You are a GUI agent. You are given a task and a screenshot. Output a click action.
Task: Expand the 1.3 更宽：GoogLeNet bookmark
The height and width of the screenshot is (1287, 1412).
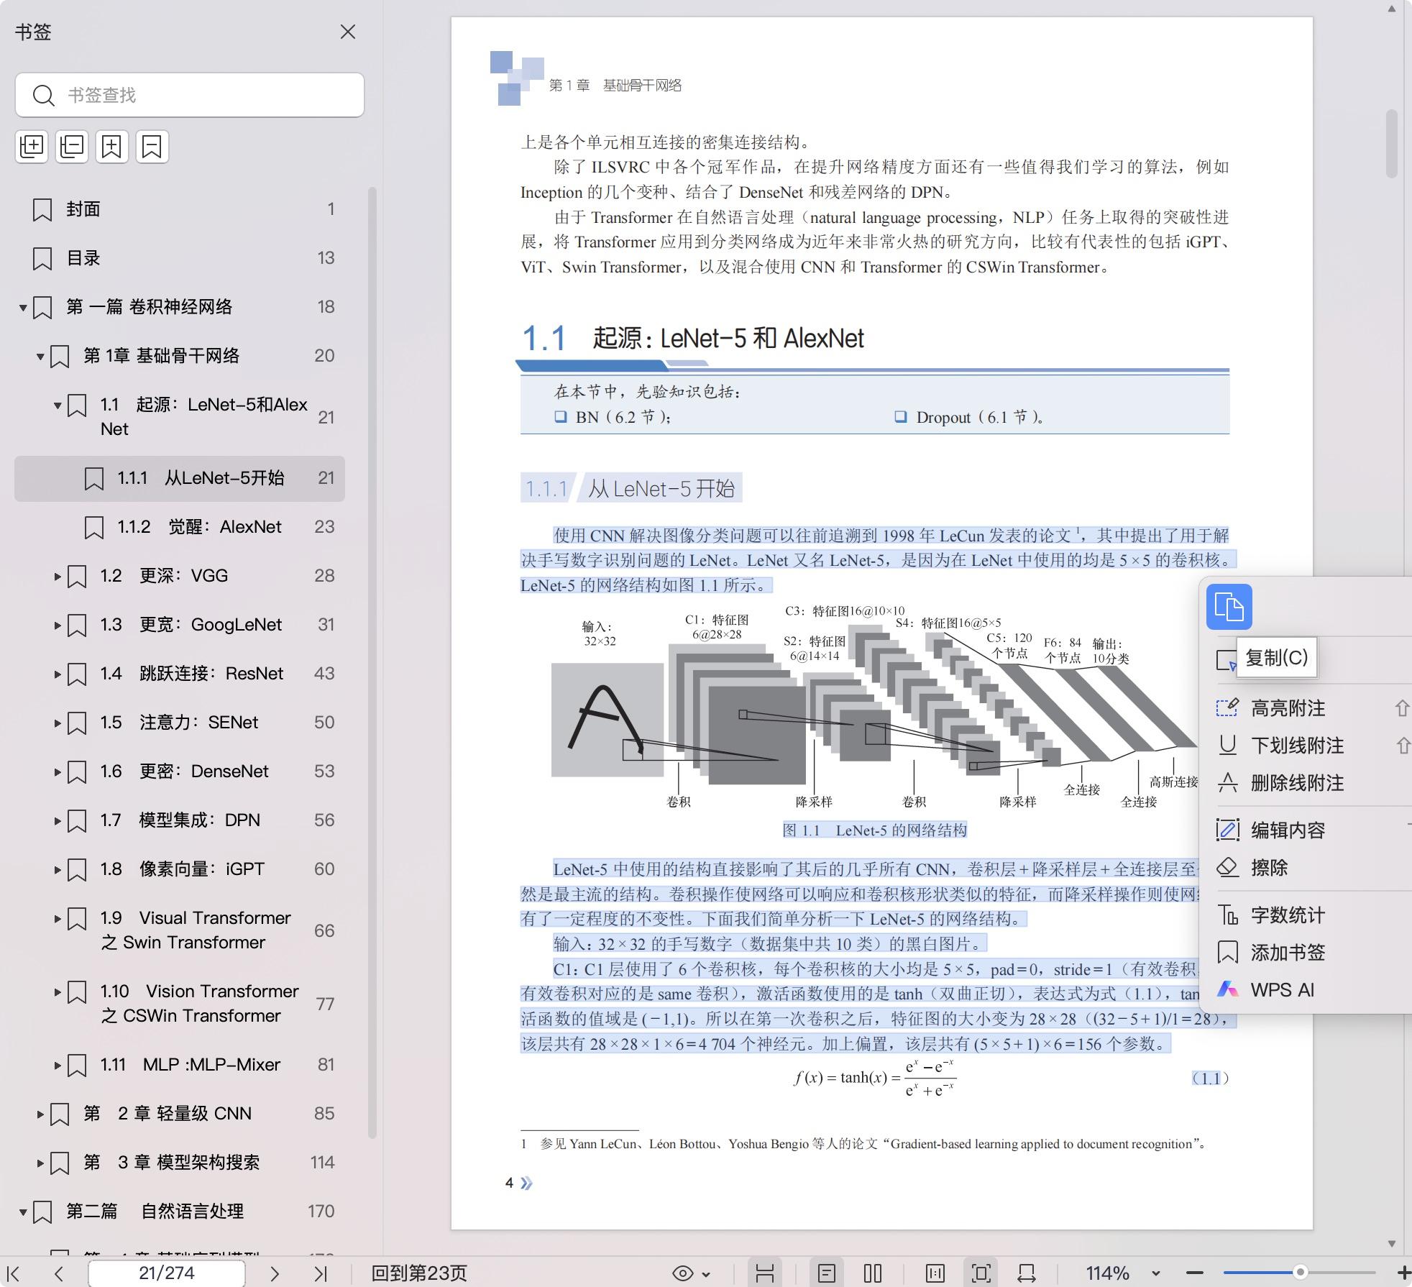pos(58,626)
